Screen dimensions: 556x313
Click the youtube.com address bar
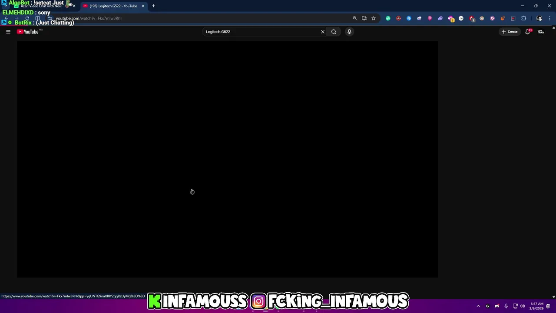[200, 18]
